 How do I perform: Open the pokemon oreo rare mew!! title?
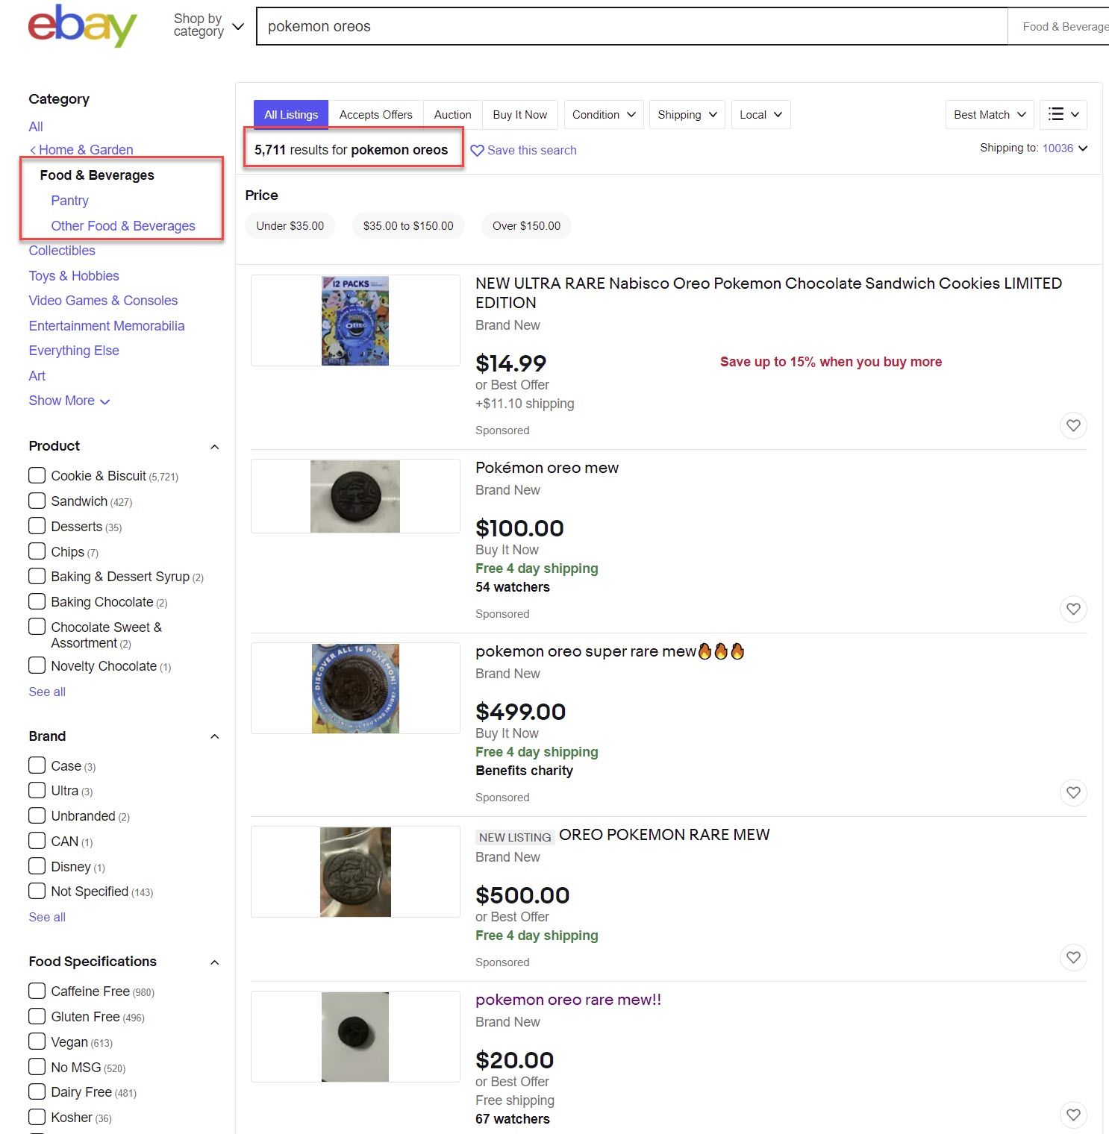(x=568, y=1000)
